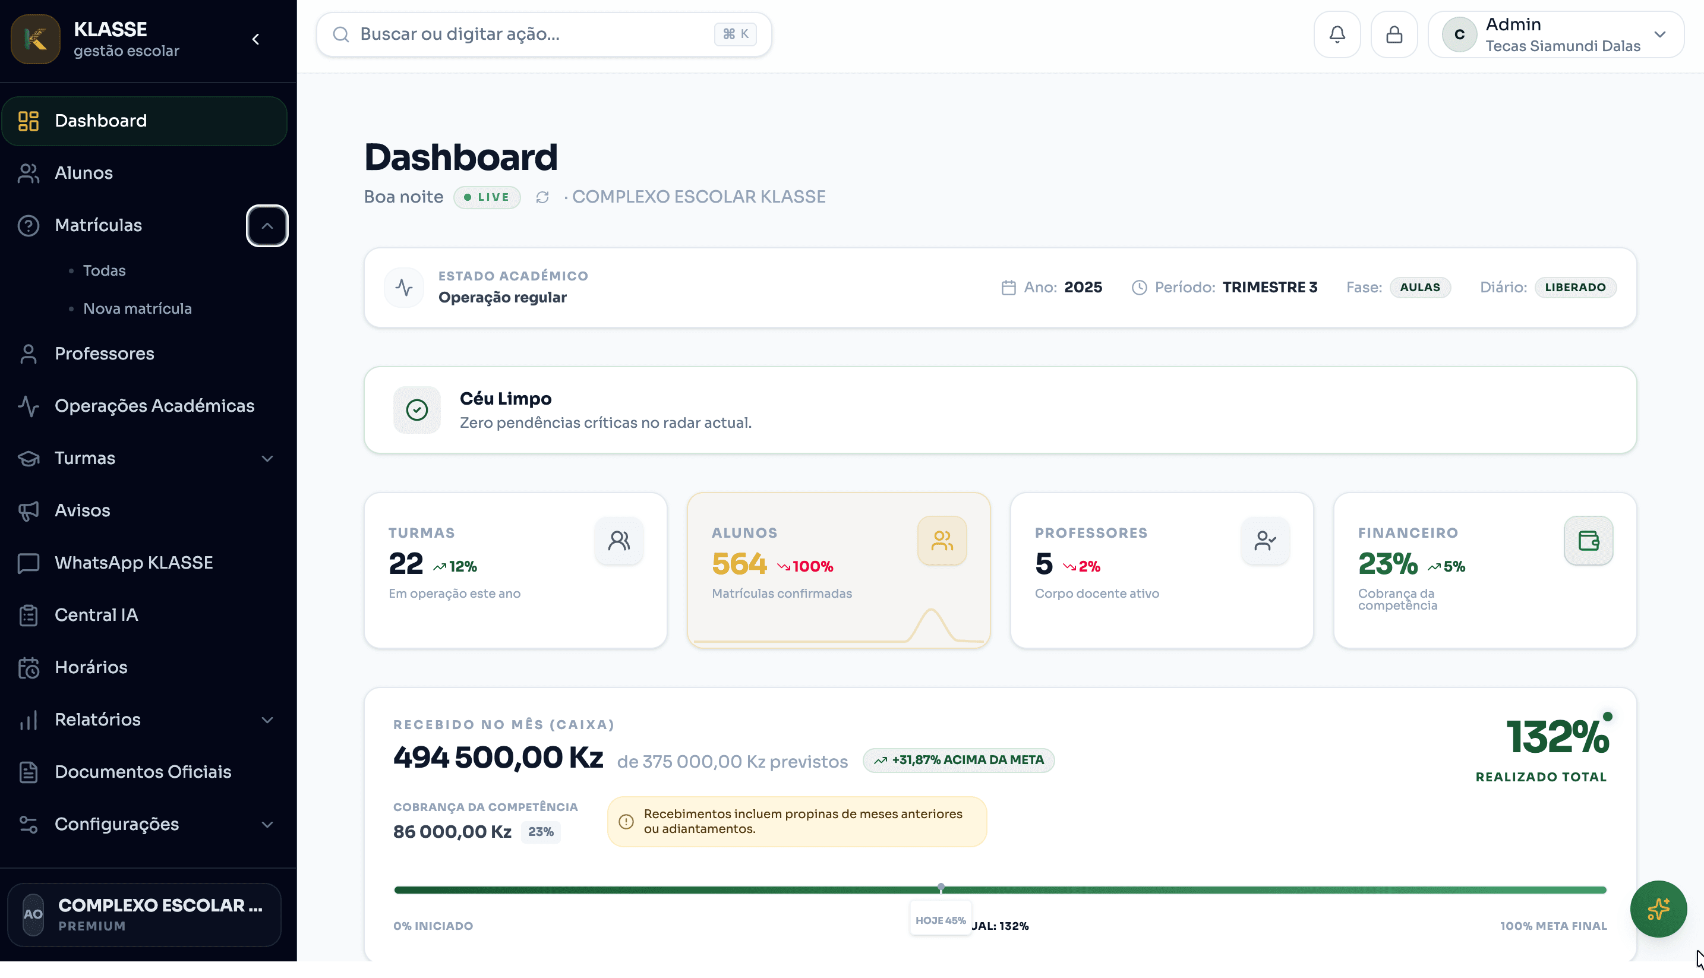
Task: Collapse the sidebar with the back chevron
Action: pyautogui.click(x=256, y=40)
